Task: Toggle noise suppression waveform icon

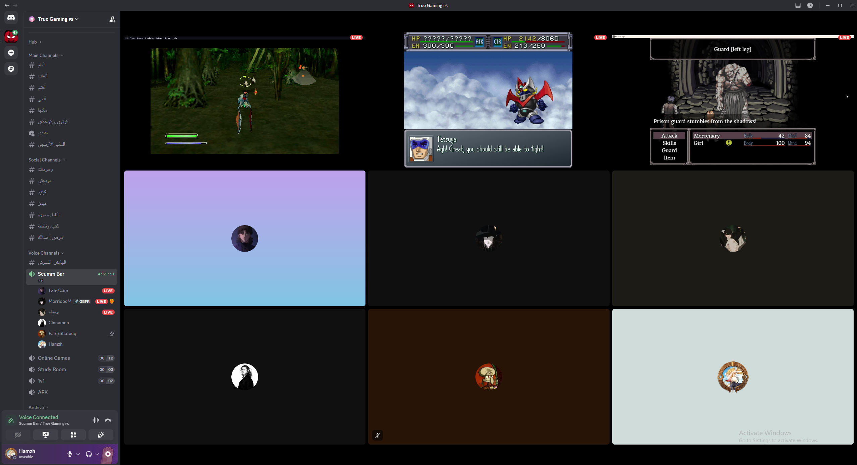Action: point(96,420)
